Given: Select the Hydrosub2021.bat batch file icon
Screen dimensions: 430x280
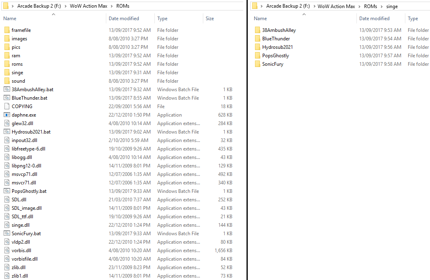Looking at the screenshot, I should point(7,132).
